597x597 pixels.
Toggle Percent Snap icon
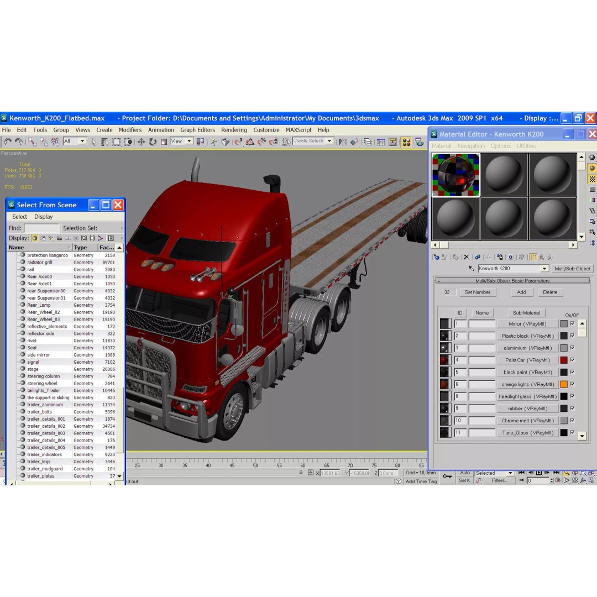pyautogui.click(x=261, y=142)
